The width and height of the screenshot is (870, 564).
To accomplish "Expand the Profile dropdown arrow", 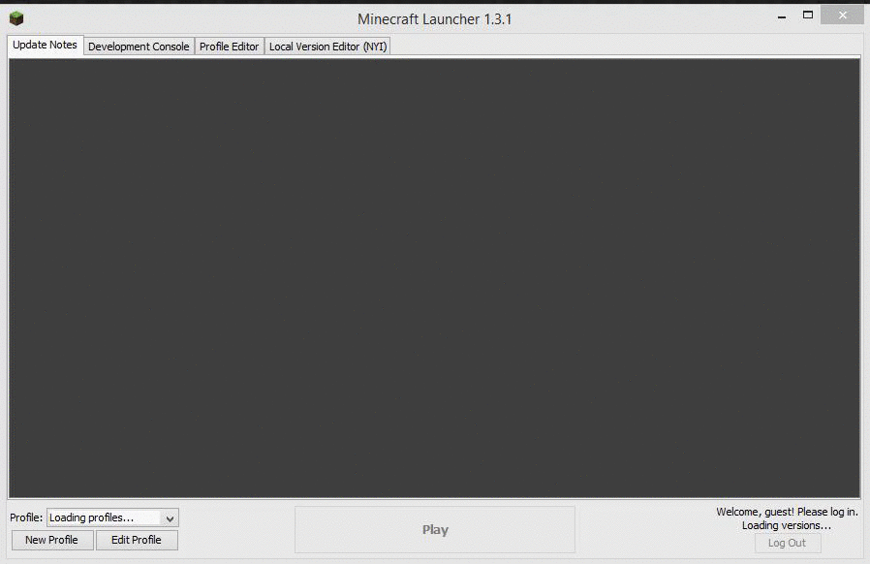I will [170, 517].
